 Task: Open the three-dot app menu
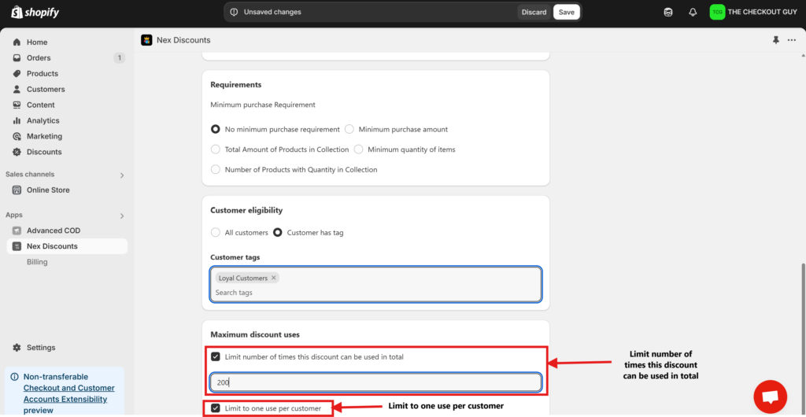(x=791, y=40)
